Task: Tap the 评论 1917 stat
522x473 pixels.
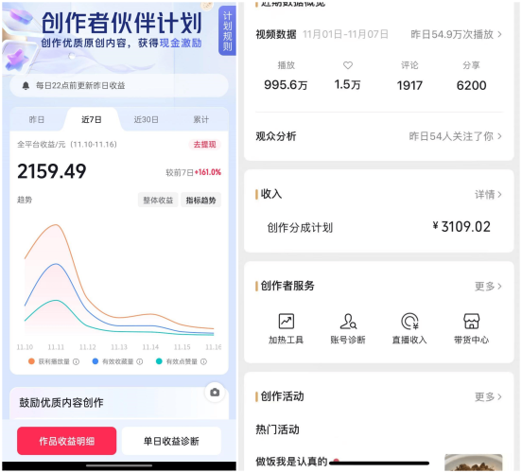Action: 409,77
